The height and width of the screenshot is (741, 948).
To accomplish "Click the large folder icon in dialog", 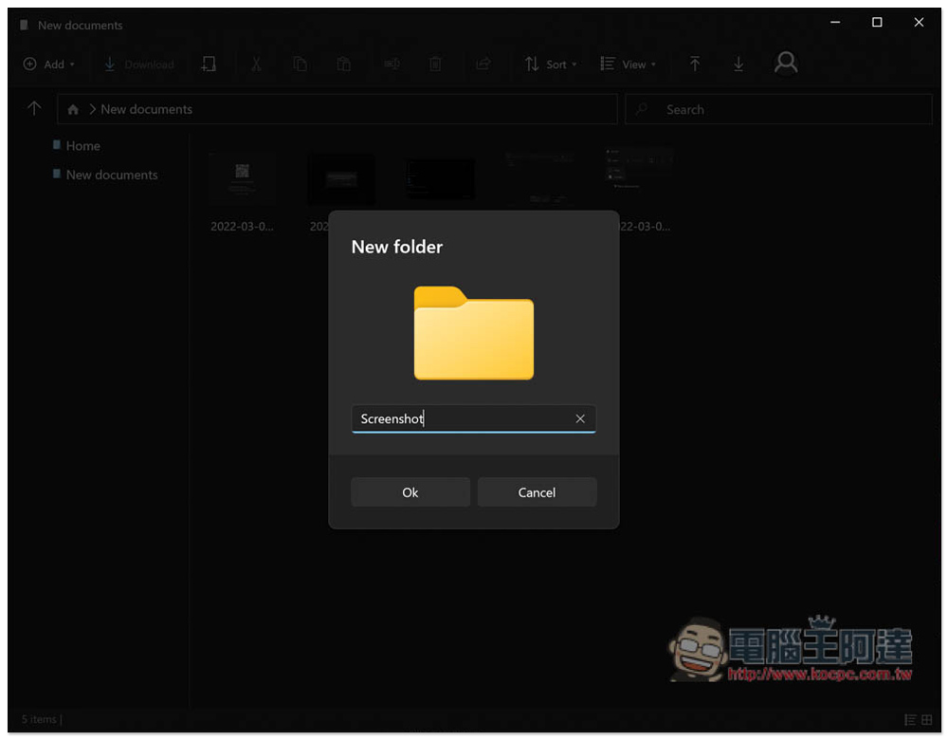I will 473,333.
